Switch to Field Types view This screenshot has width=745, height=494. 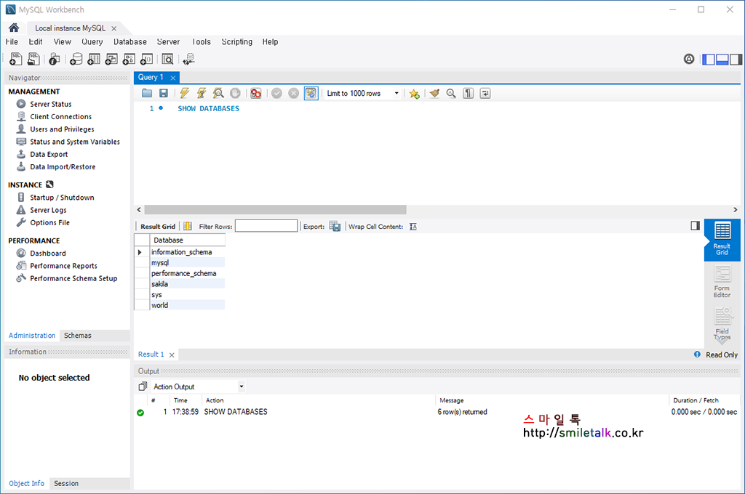coord(722,324)
